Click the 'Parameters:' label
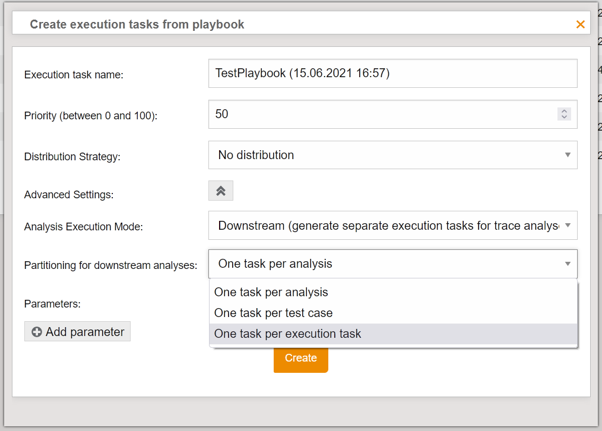 click(52, 303)
